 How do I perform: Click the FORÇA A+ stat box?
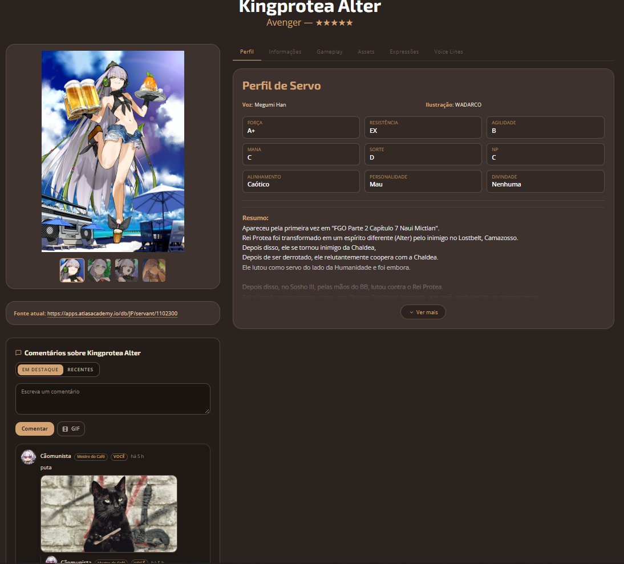(301, 127)
